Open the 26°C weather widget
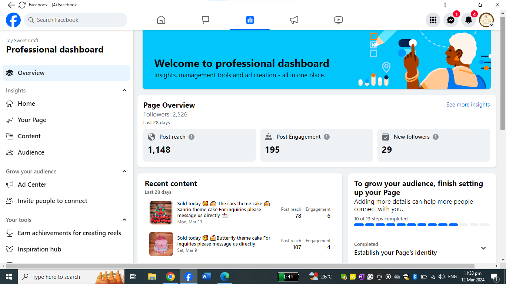This screenshot has height=284, width=506. click(321, 277)
